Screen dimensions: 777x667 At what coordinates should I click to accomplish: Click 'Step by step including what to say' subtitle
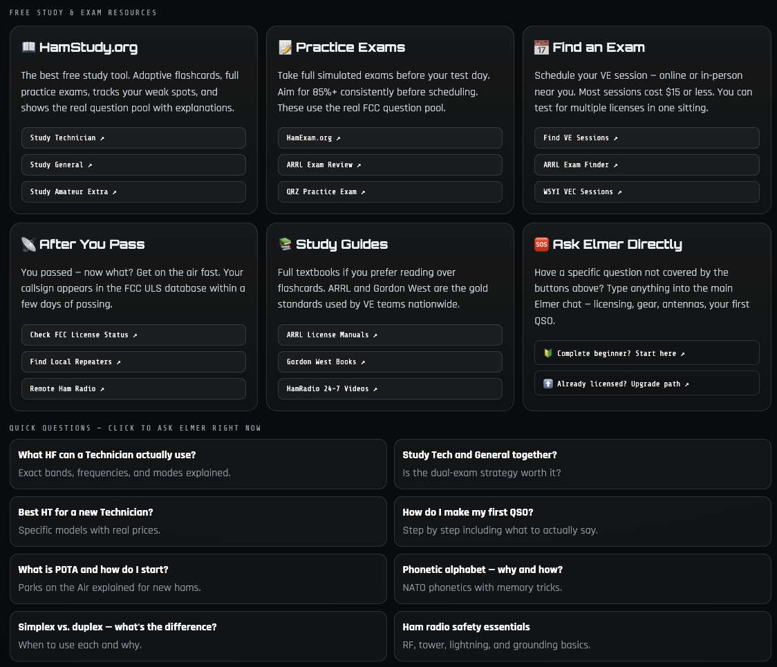[x=500, y=530]
